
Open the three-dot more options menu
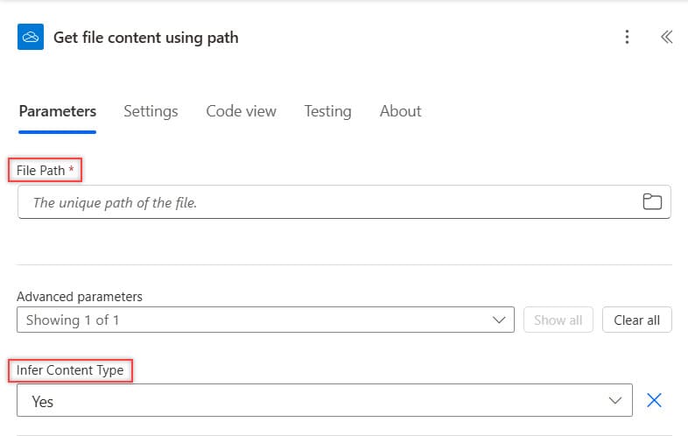tap(627, 37)
